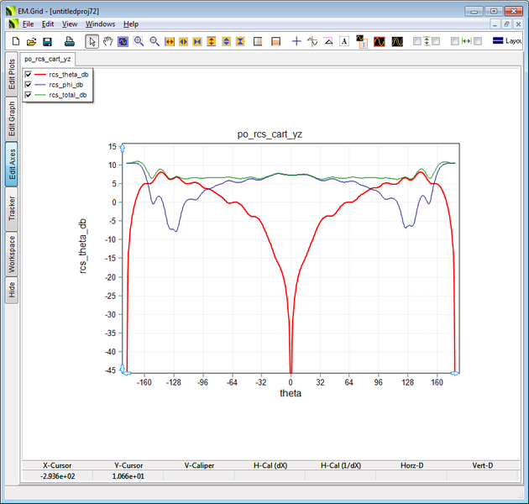529x504 pixels.
Task: Click the Layout toolbar button
Action: click(509, 41)
